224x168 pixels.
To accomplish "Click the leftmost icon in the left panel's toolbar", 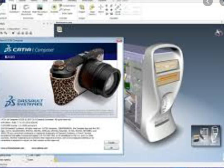I will [2, 33].
